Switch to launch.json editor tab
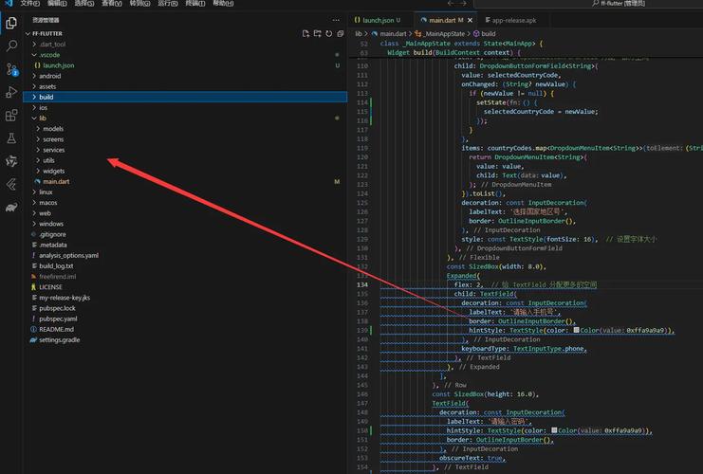This screenshot has width=703, height=474. 375,19
